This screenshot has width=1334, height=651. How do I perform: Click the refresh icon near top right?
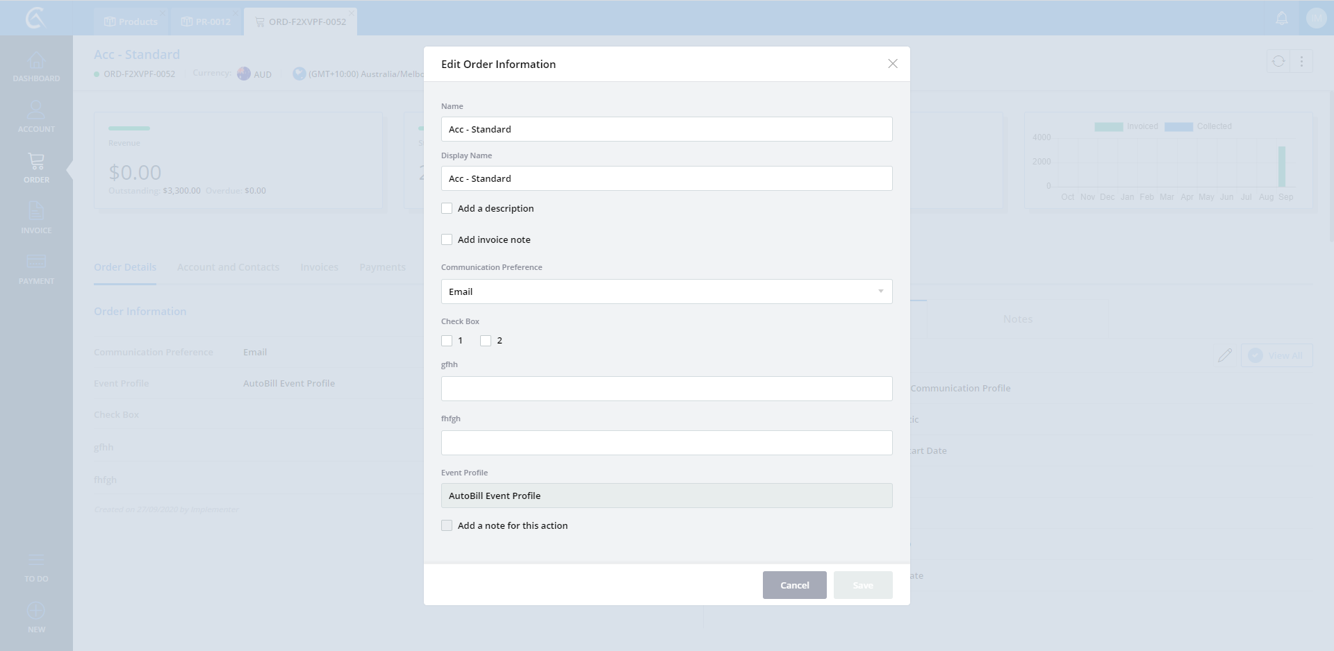pyautogui.click(x=1278, y=61)
